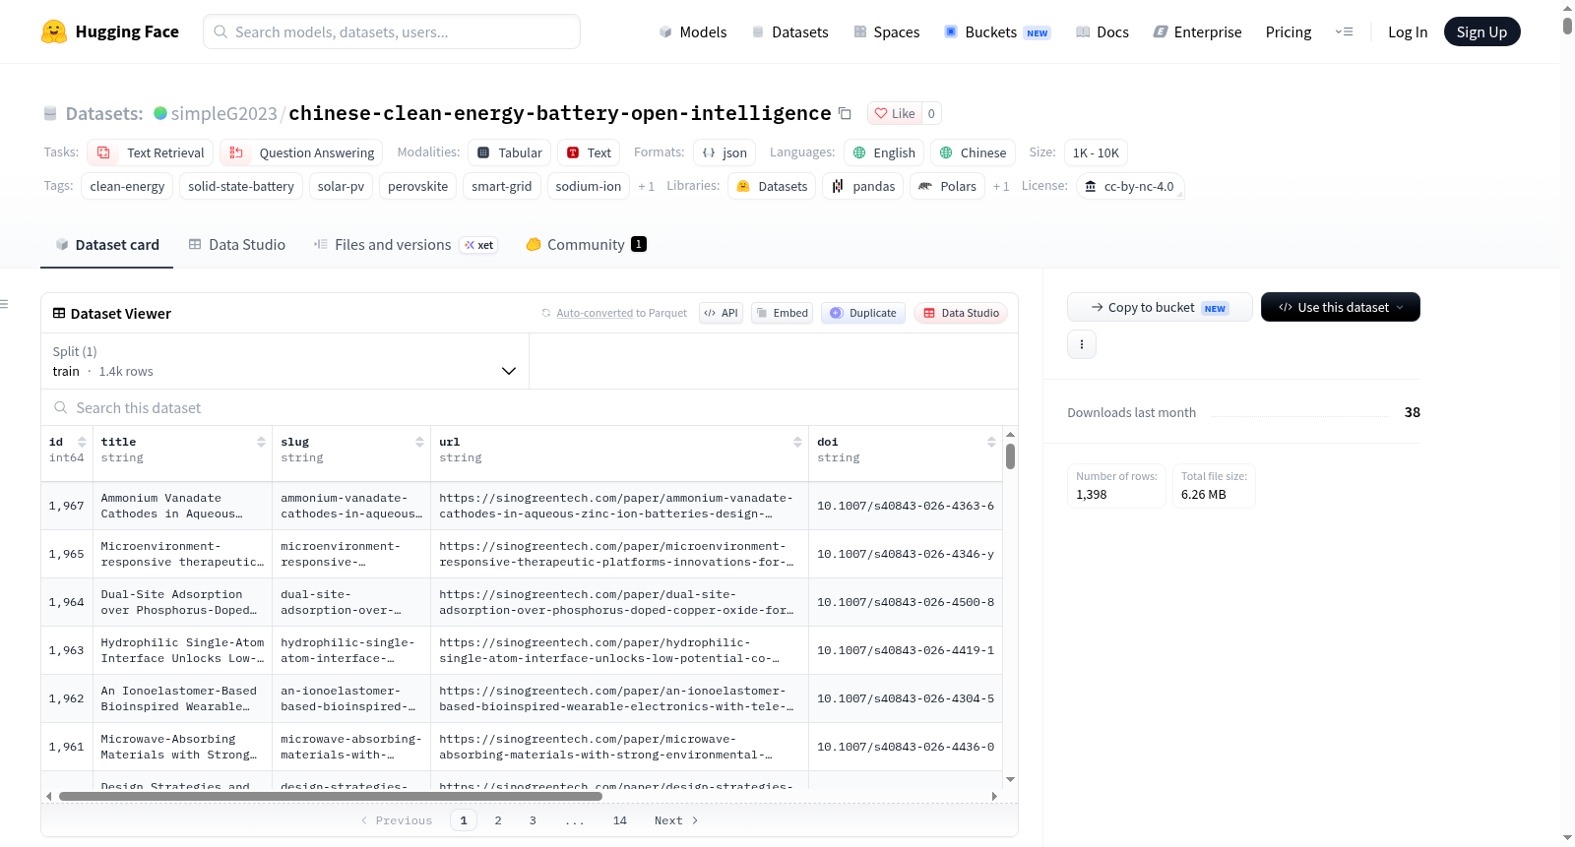1575x847 pixels.
Task: Select the solid-state-battery tag
Action: (x=241, y=186)
